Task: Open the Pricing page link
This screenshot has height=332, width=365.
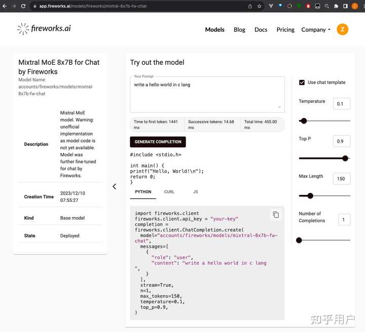Action: [x=285, y=29]
